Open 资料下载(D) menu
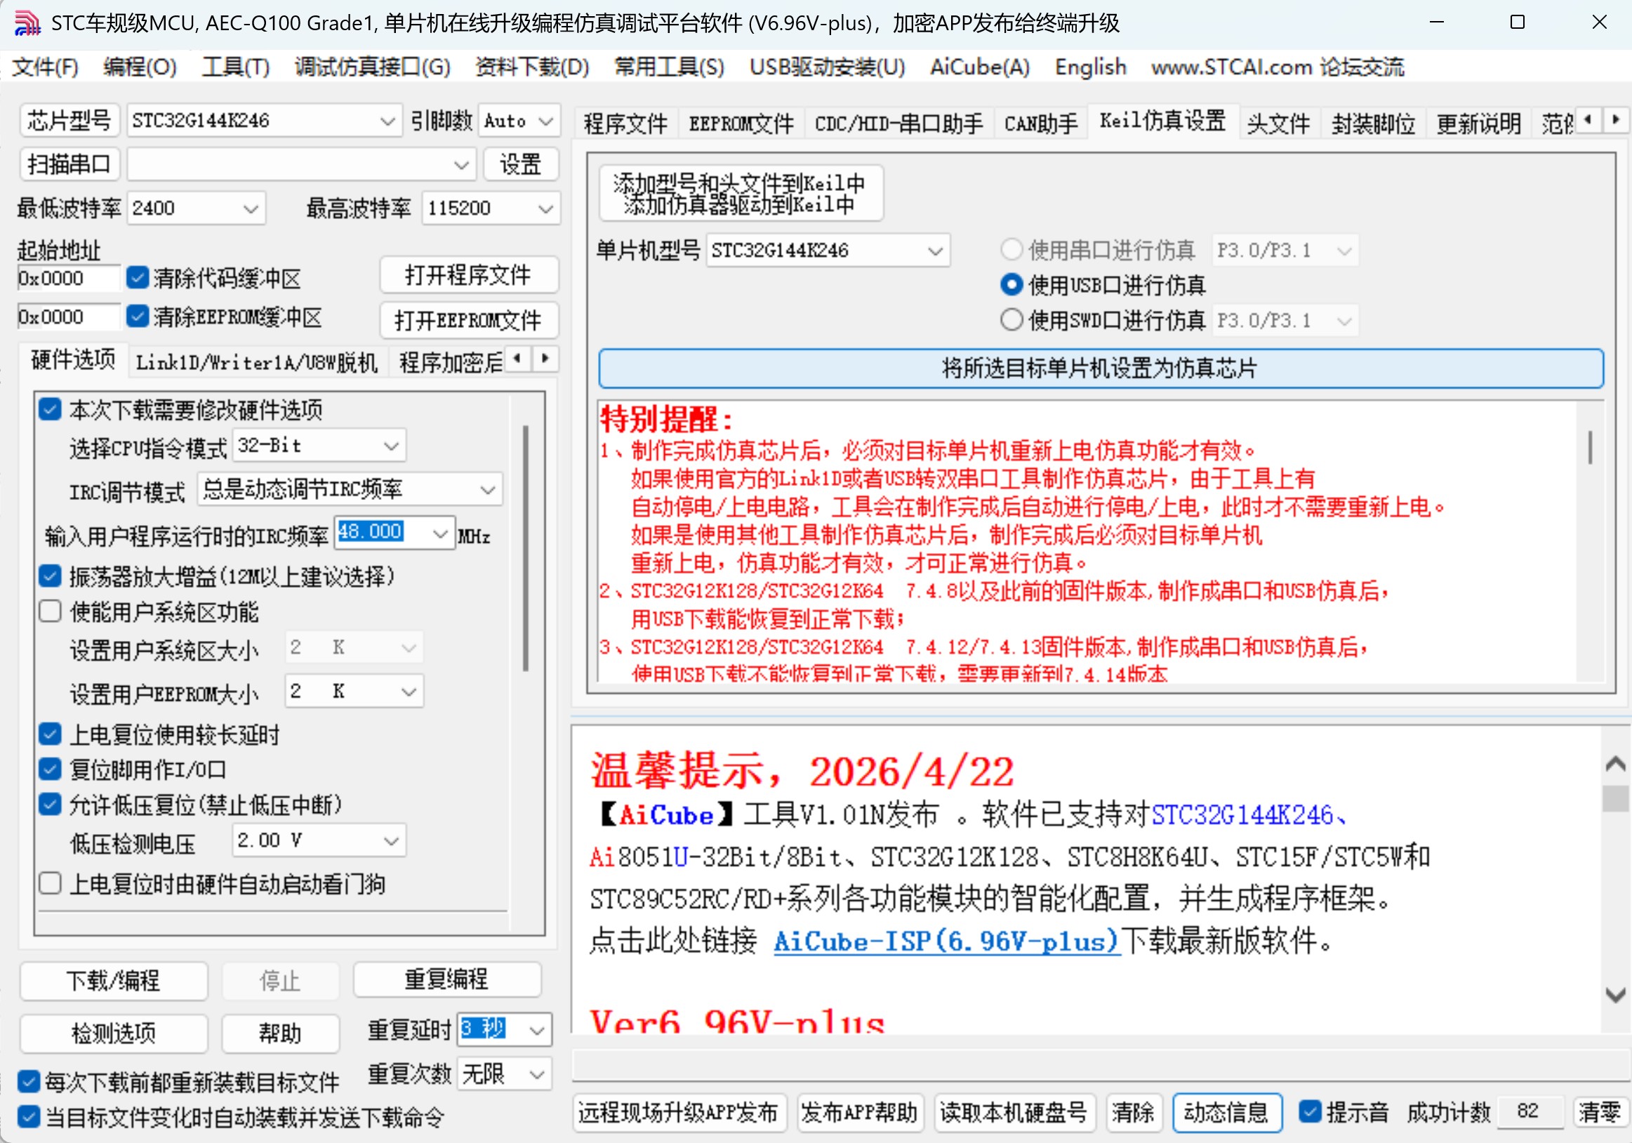 531,67
